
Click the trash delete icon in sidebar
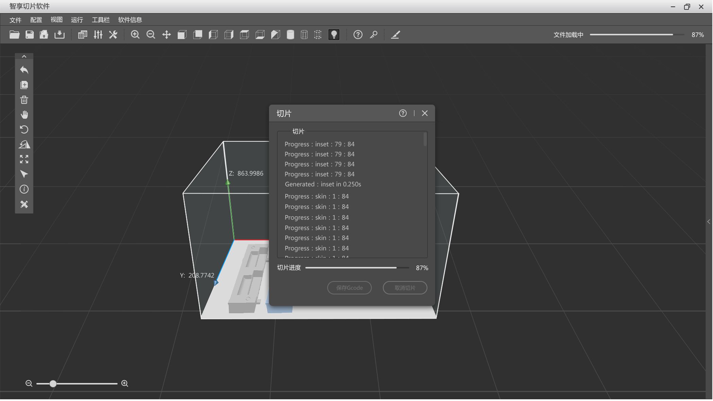pos(24,100)
